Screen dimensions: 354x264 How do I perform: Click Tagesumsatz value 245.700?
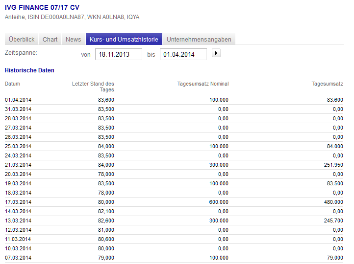pos(333,220)
